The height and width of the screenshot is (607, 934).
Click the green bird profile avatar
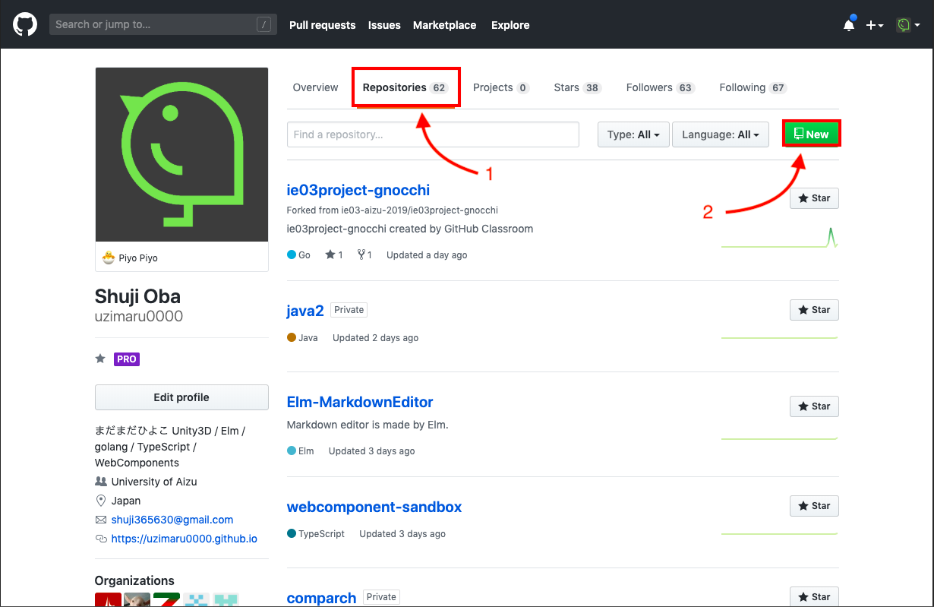tap(181, 155)
